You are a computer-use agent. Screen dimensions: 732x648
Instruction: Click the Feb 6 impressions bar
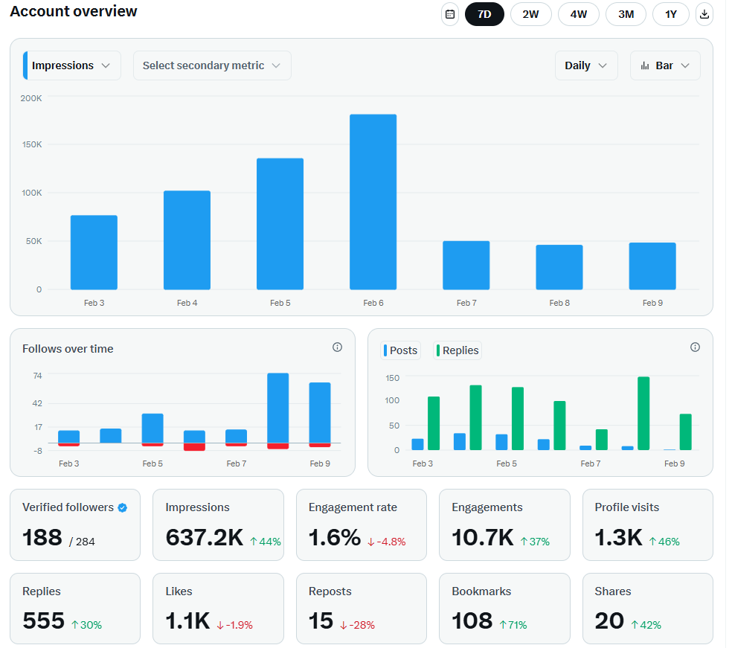(x=373, y=201)
